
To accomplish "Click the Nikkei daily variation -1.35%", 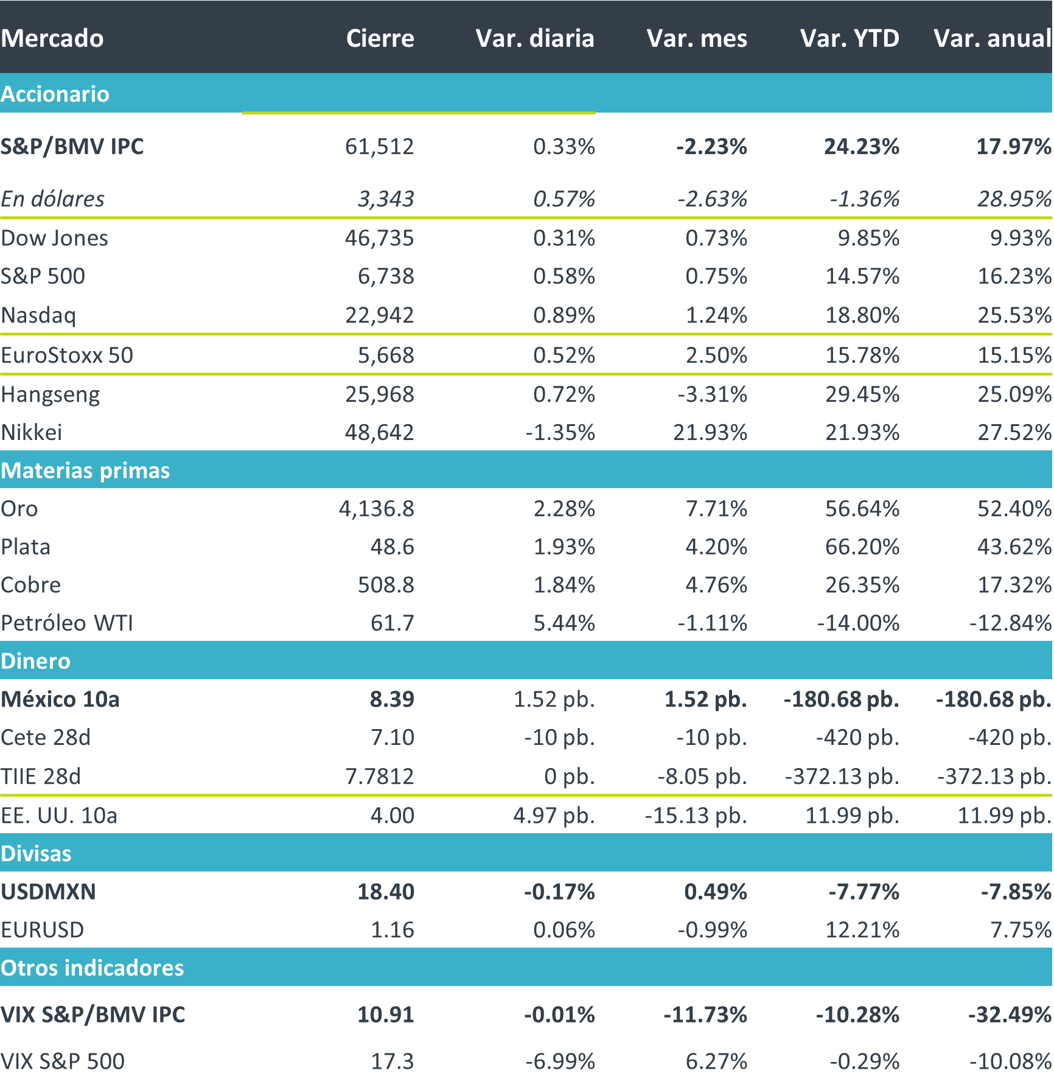I will pyautogui.click(x=559, y=433).
